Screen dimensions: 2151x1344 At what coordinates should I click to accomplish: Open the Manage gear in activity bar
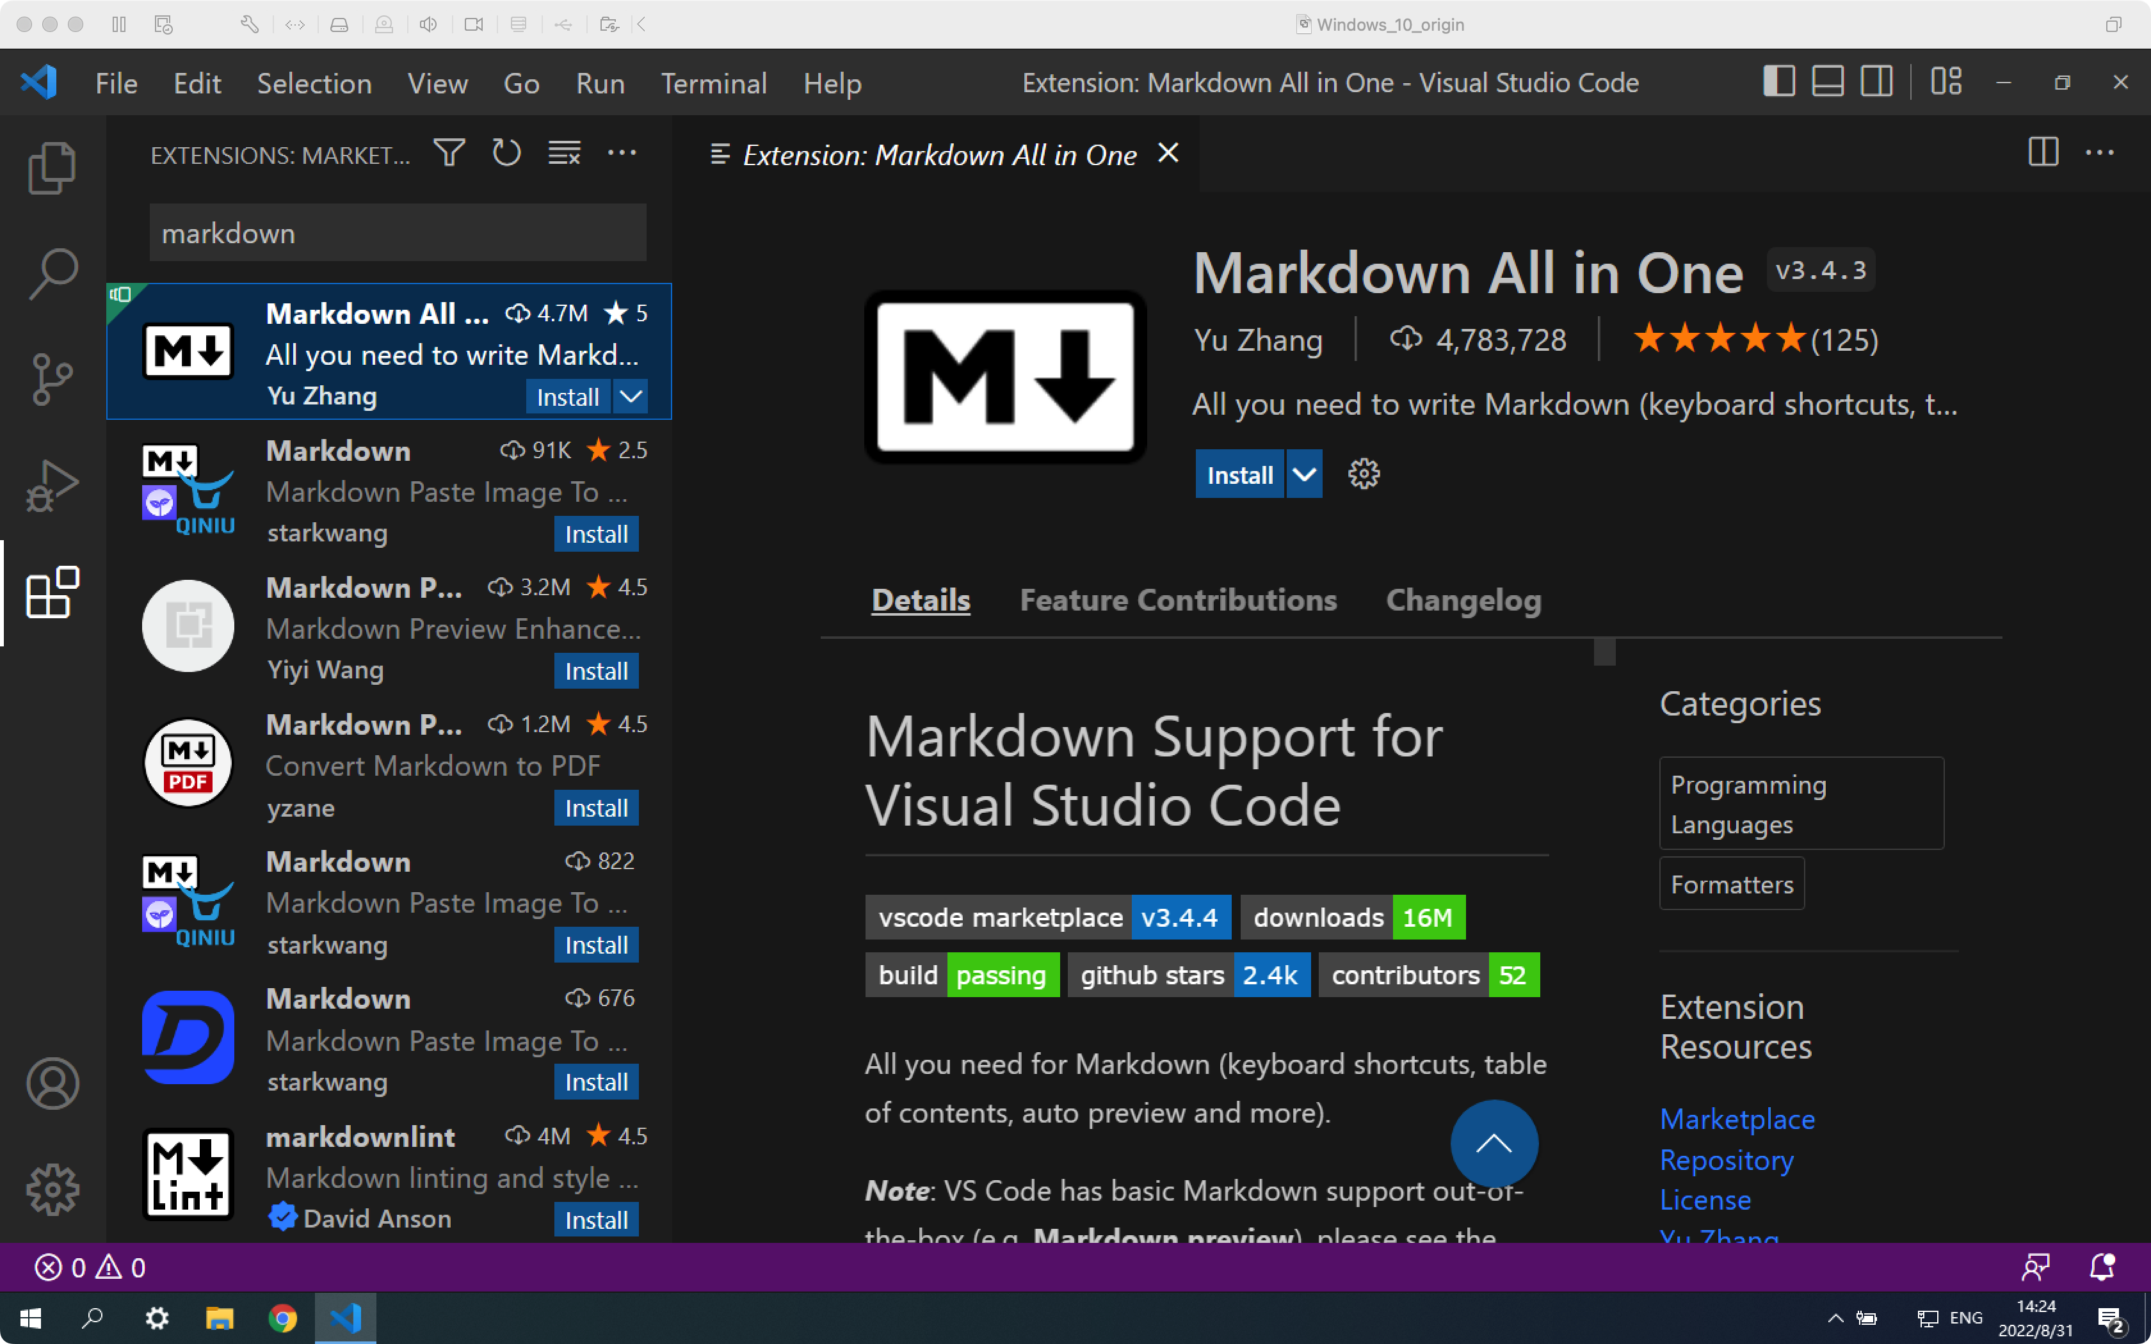[52, 1189]
